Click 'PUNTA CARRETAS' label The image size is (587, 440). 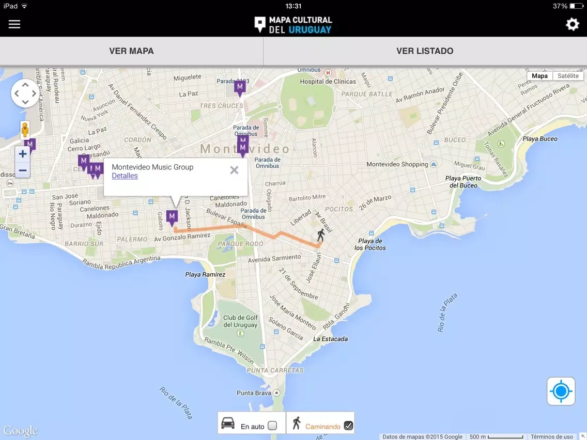pos(275,370)
